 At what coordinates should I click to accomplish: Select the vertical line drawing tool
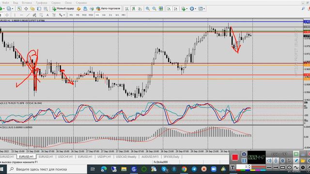[x=15, y=15]
